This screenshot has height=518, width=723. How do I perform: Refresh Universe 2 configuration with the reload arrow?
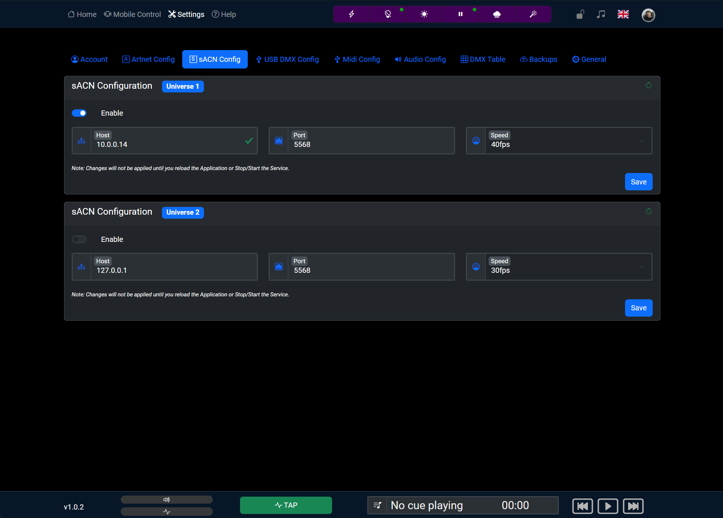click(x=648, y=211)
